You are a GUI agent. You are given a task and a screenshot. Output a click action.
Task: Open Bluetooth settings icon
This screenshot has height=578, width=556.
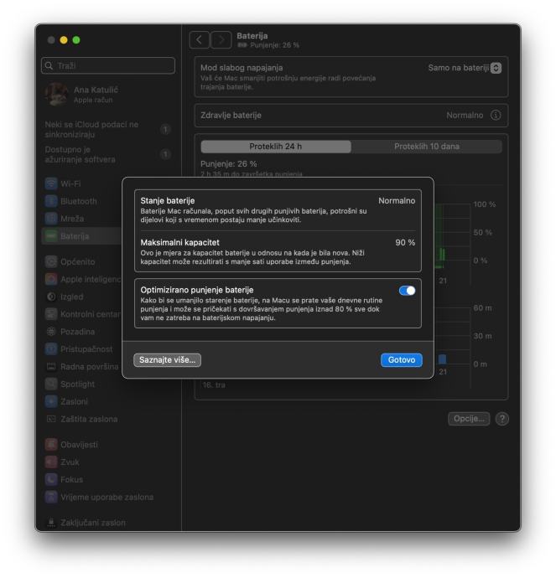51,201
